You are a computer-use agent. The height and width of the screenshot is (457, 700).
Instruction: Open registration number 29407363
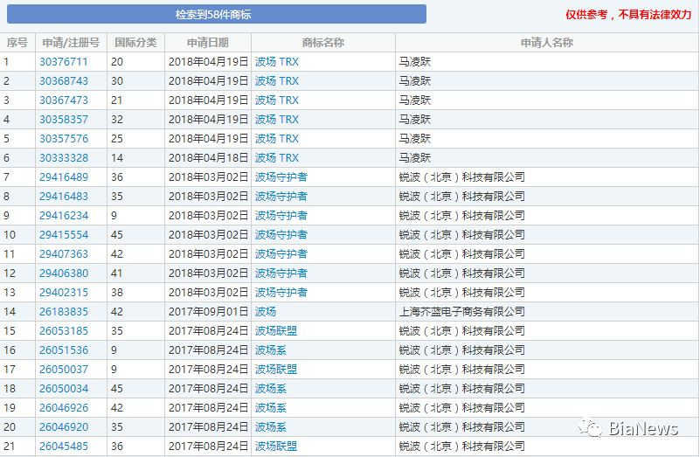(64, 253)
